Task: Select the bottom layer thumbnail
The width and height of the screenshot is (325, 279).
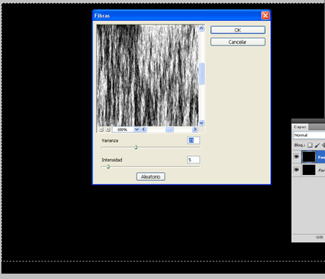Action: (309, 170)
